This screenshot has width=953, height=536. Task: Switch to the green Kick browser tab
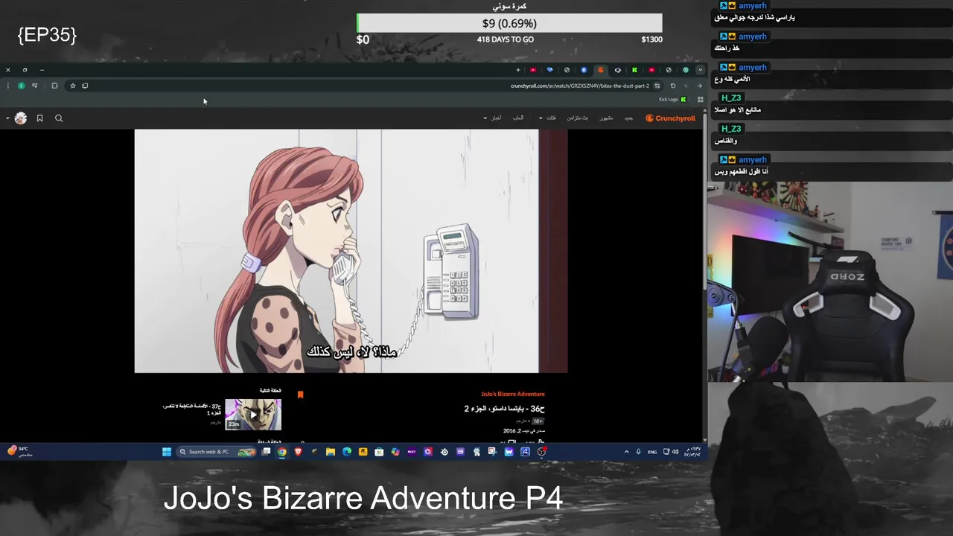click(x=634, y=70)
